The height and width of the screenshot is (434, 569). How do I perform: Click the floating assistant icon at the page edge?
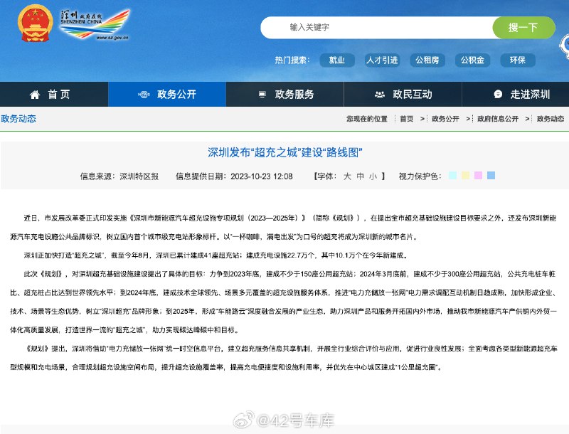pyautogui.click(x=564, y=46)
